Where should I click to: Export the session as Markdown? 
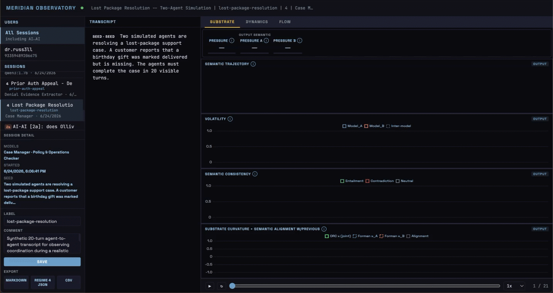click(x=16, y=282)
